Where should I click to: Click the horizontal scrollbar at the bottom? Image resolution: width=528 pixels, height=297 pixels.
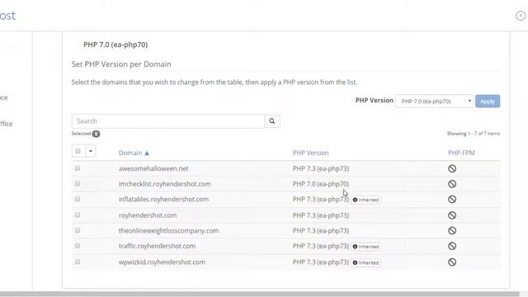pos(259,294)
